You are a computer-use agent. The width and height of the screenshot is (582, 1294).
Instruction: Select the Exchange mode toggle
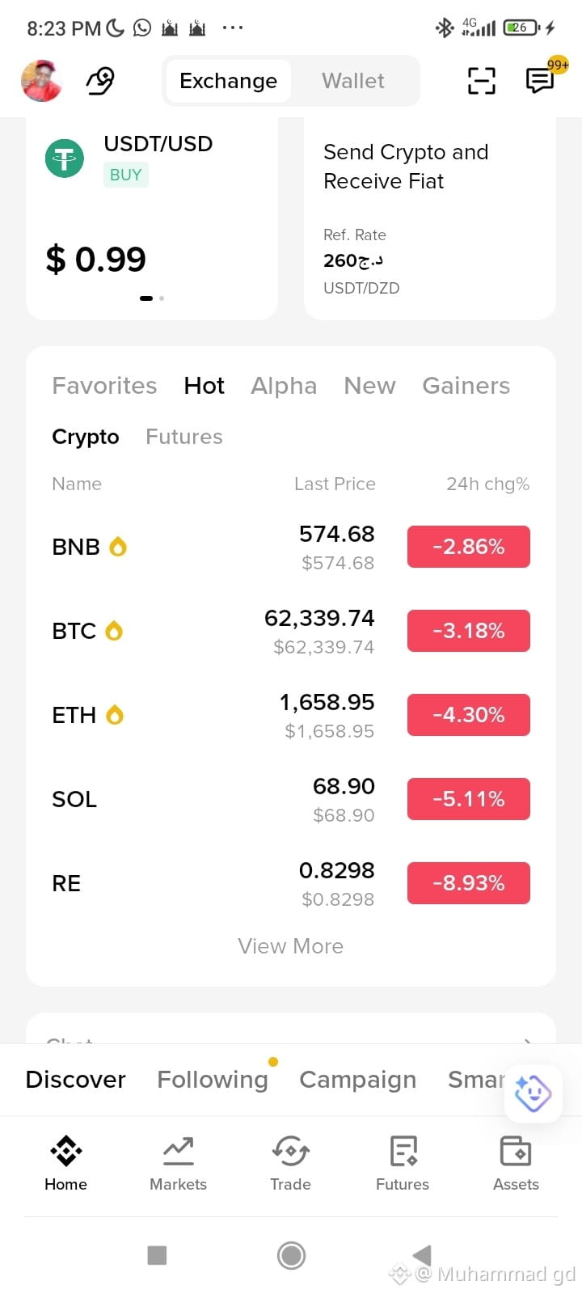tap(229, 81)
